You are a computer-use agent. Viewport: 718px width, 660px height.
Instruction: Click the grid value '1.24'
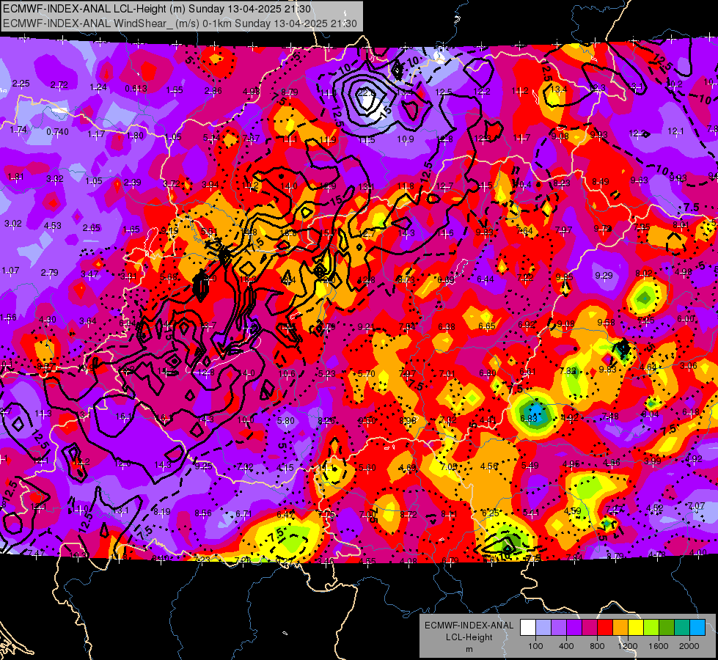[98, 87]
